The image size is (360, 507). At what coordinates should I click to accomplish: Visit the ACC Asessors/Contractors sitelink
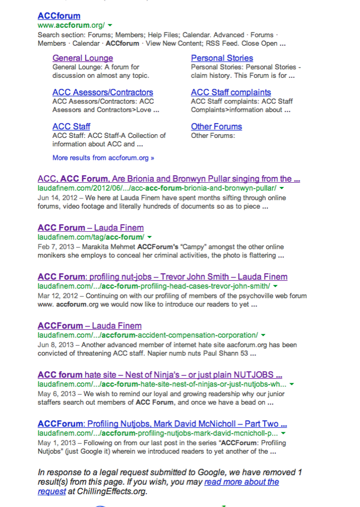pyautogui.click(x=103, y=93)
